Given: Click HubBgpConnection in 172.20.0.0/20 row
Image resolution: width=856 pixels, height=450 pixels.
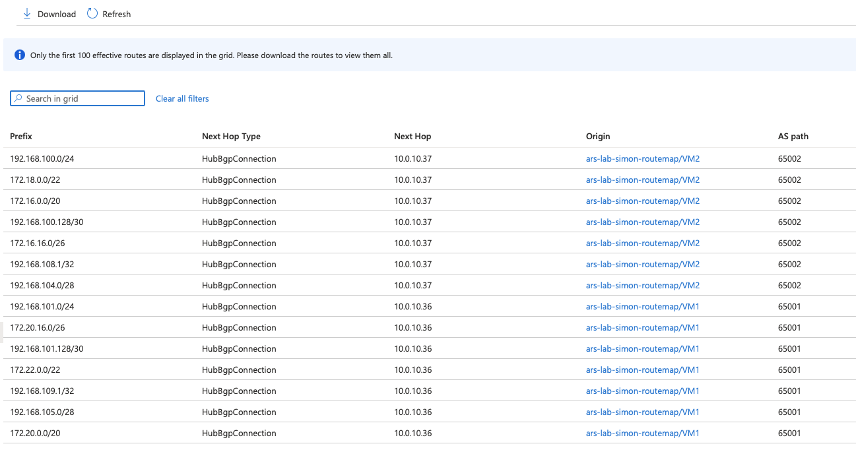Looking at the screenshot, I should coord(239,433).
